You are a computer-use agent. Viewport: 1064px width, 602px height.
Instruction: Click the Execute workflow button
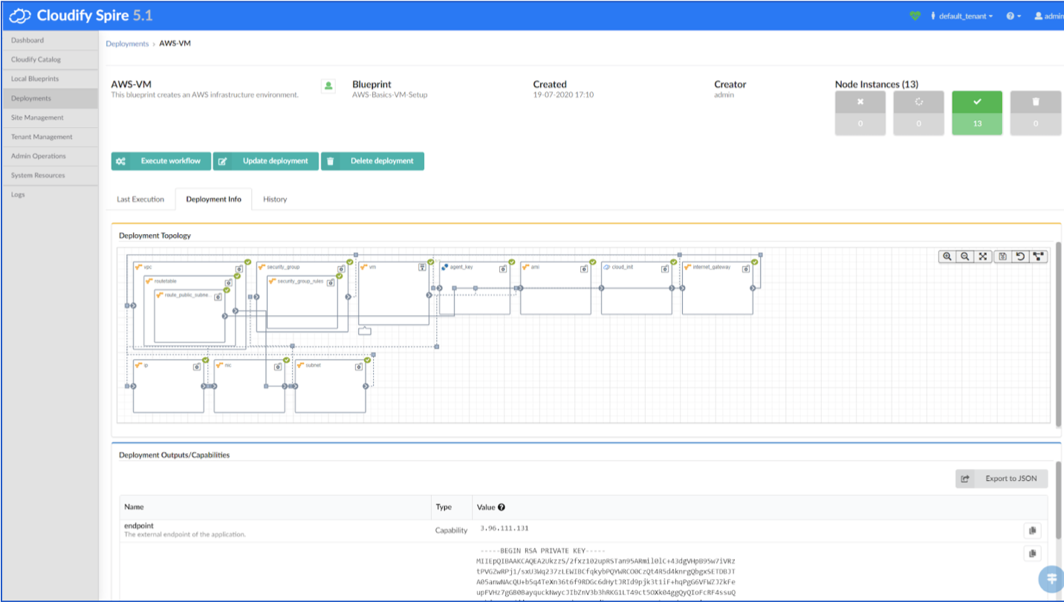(x=161, y=161)
